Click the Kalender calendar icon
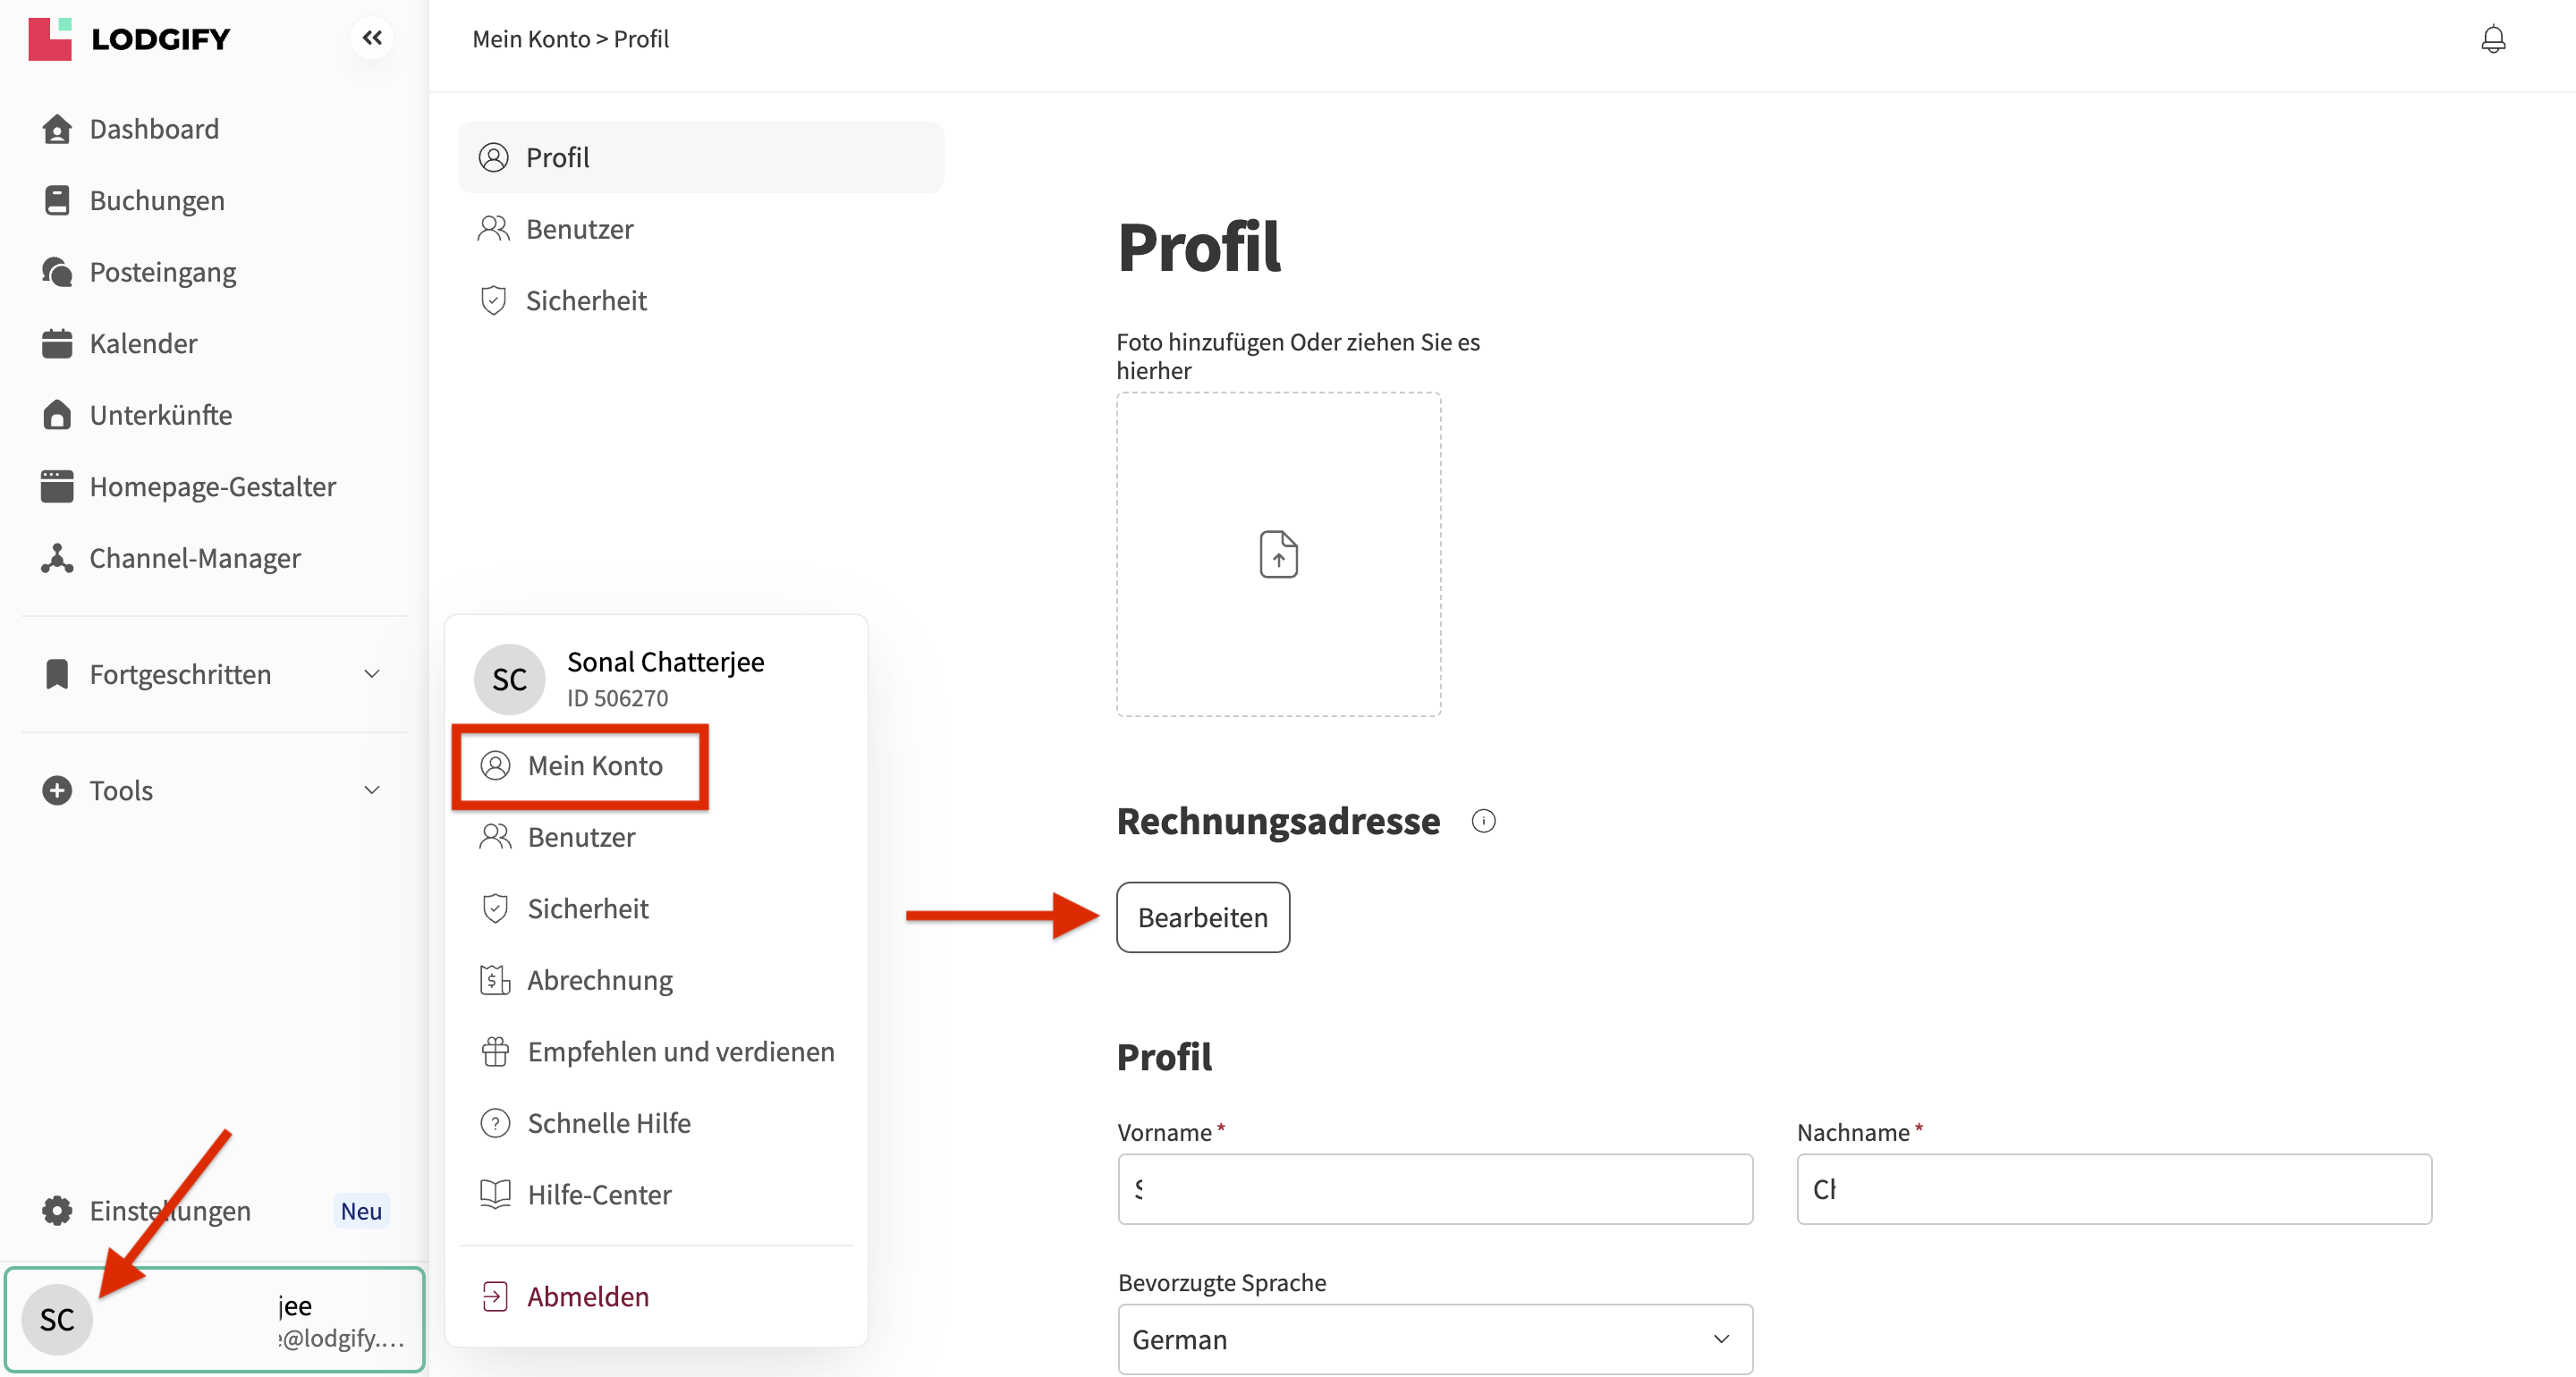The width and height of the screenshot is (2576, 1377). [x=57, y=343]
